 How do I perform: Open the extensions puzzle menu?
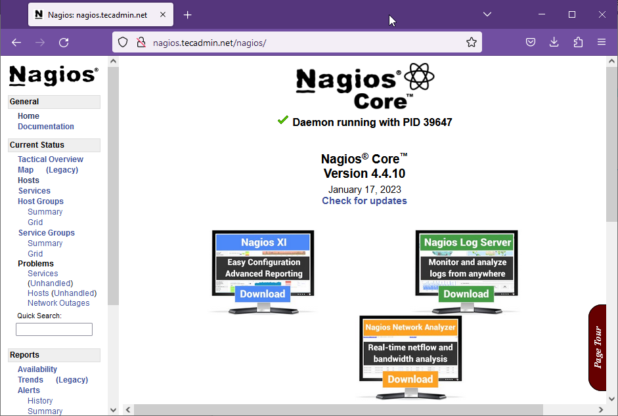coord(578,42)
